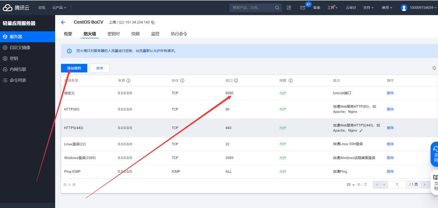Screen dimensions: 438x208
Task: Show info icon next to 来源 column
Action: coord(128,81)
